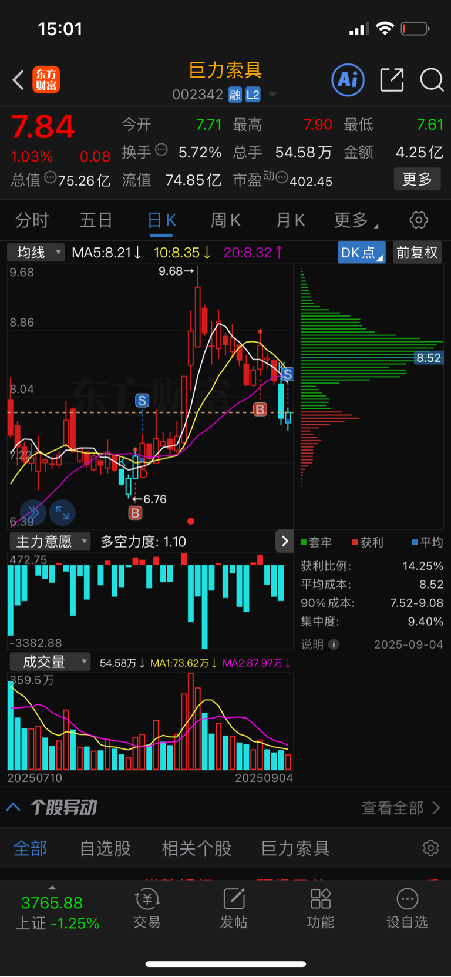The image size is (451, 977).
Task: Tap the MA5:8.21 moving average label
Action: [x=106, y=253]
